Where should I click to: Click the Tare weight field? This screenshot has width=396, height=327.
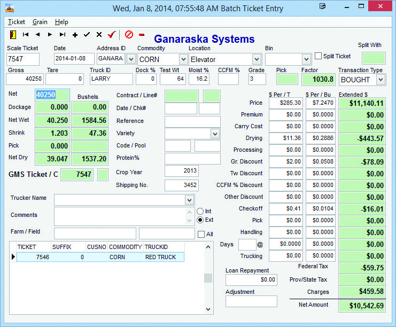(65, 79)
